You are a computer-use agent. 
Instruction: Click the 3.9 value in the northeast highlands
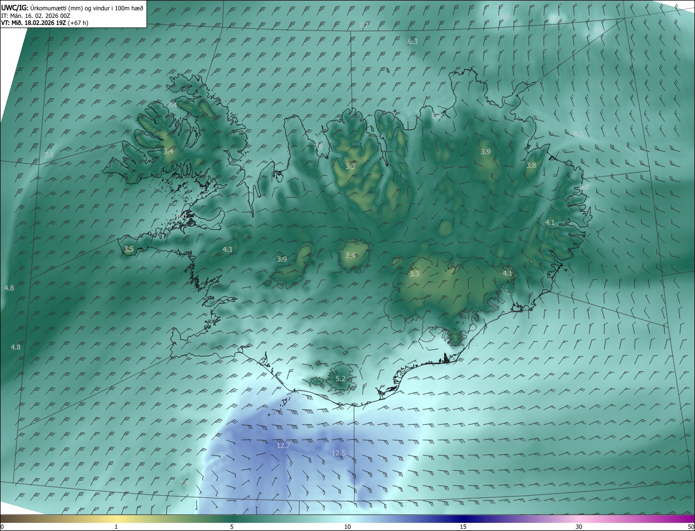(485, 152)
